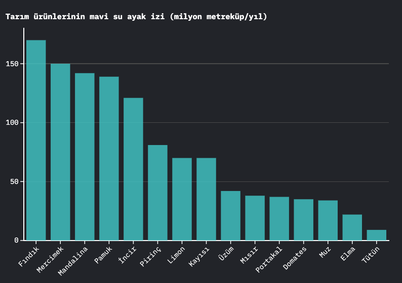Click the Mandalina x-axis label

coord(74,260)
